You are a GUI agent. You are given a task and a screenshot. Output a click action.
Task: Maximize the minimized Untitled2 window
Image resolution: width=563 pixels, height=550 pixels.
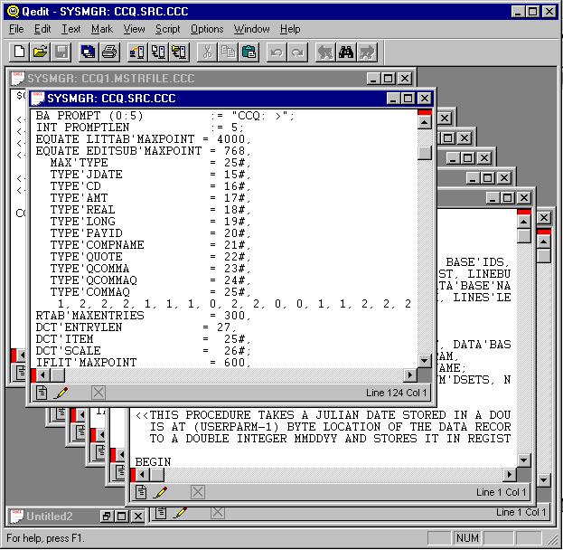pos(122,517)
